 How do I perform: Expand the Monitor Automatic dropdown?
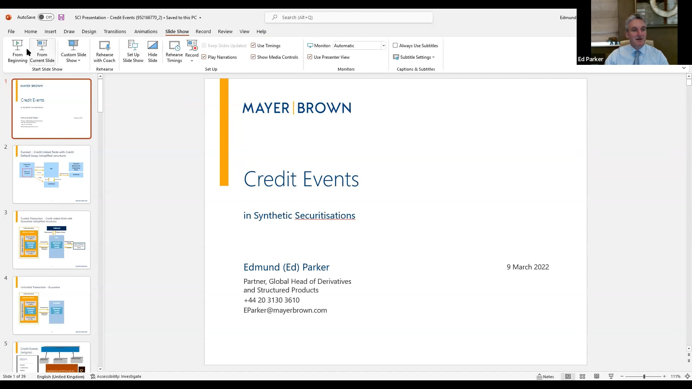tap(383, 46)
